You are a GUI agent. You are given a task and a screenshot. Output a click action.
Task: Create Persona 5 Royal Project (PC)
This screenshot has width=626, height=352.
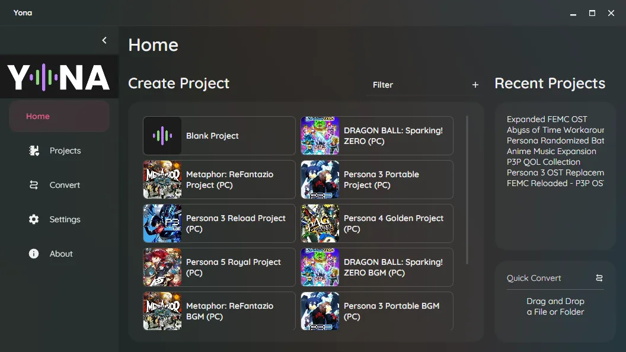[219, 267]
